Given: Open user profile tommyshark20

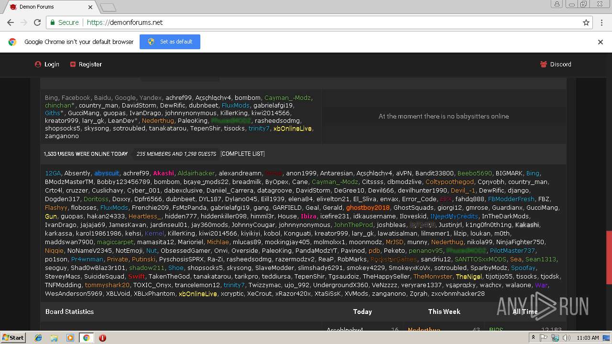Looking at the screenshot, I should click(x=107, y=285).
